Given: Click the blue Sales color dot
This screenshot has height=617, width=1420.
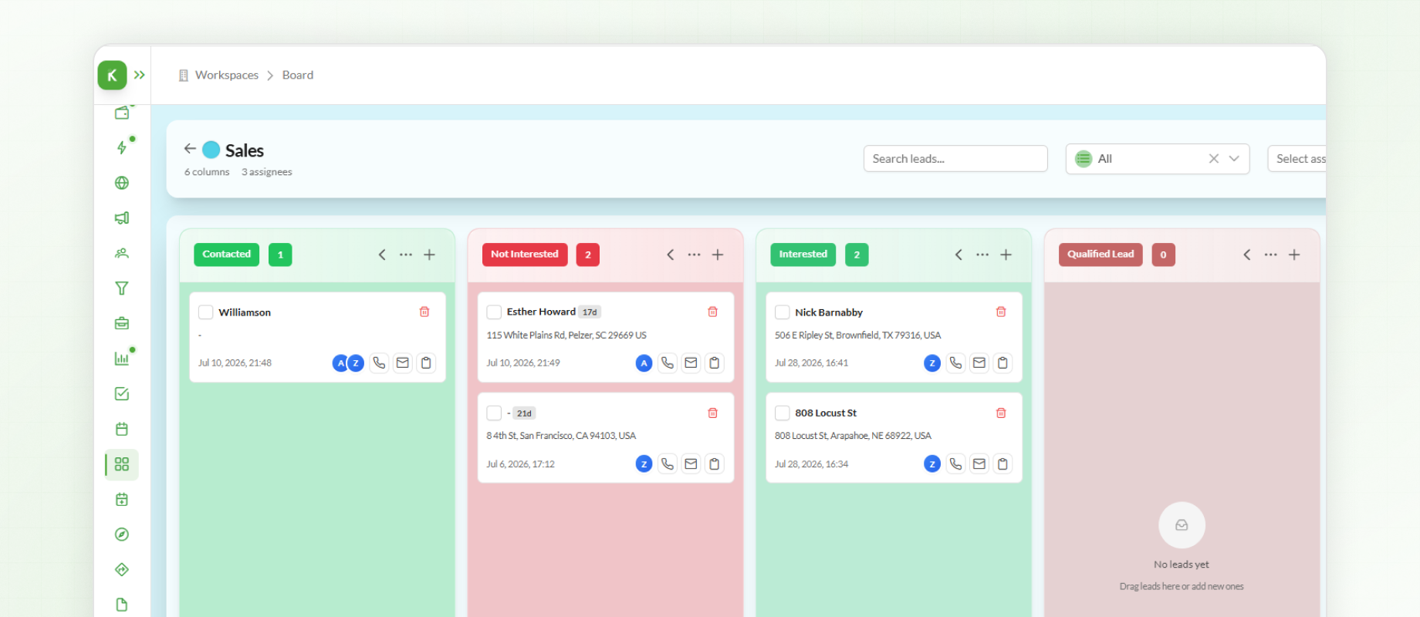Looking at the screenshot, I should click(211, 150).
